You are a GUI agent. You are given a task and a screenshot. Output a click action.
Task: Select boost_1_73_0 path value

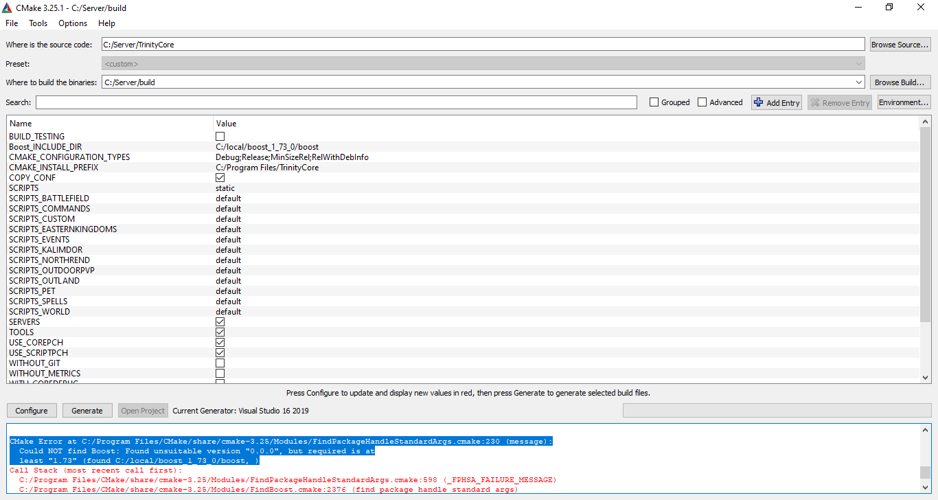(x=267, y=147)
